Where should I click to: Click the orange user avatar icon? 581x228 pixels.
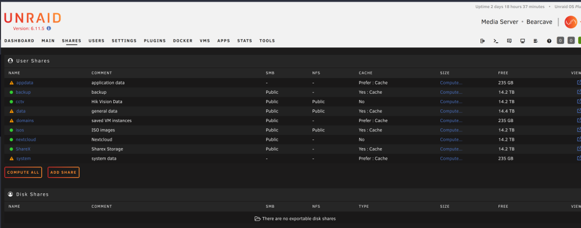(571, 22)
